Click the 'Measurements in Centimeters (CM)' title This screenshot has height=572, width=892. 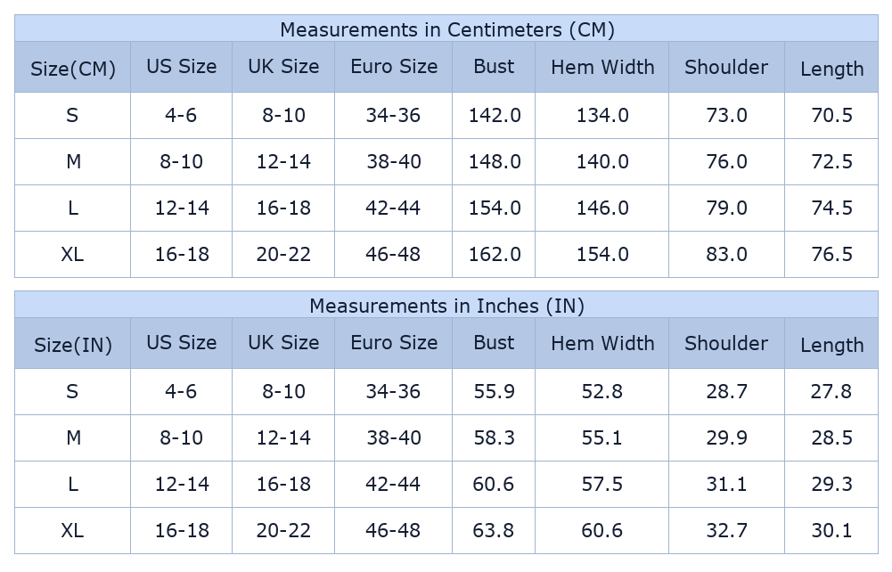tap(446, 29)
